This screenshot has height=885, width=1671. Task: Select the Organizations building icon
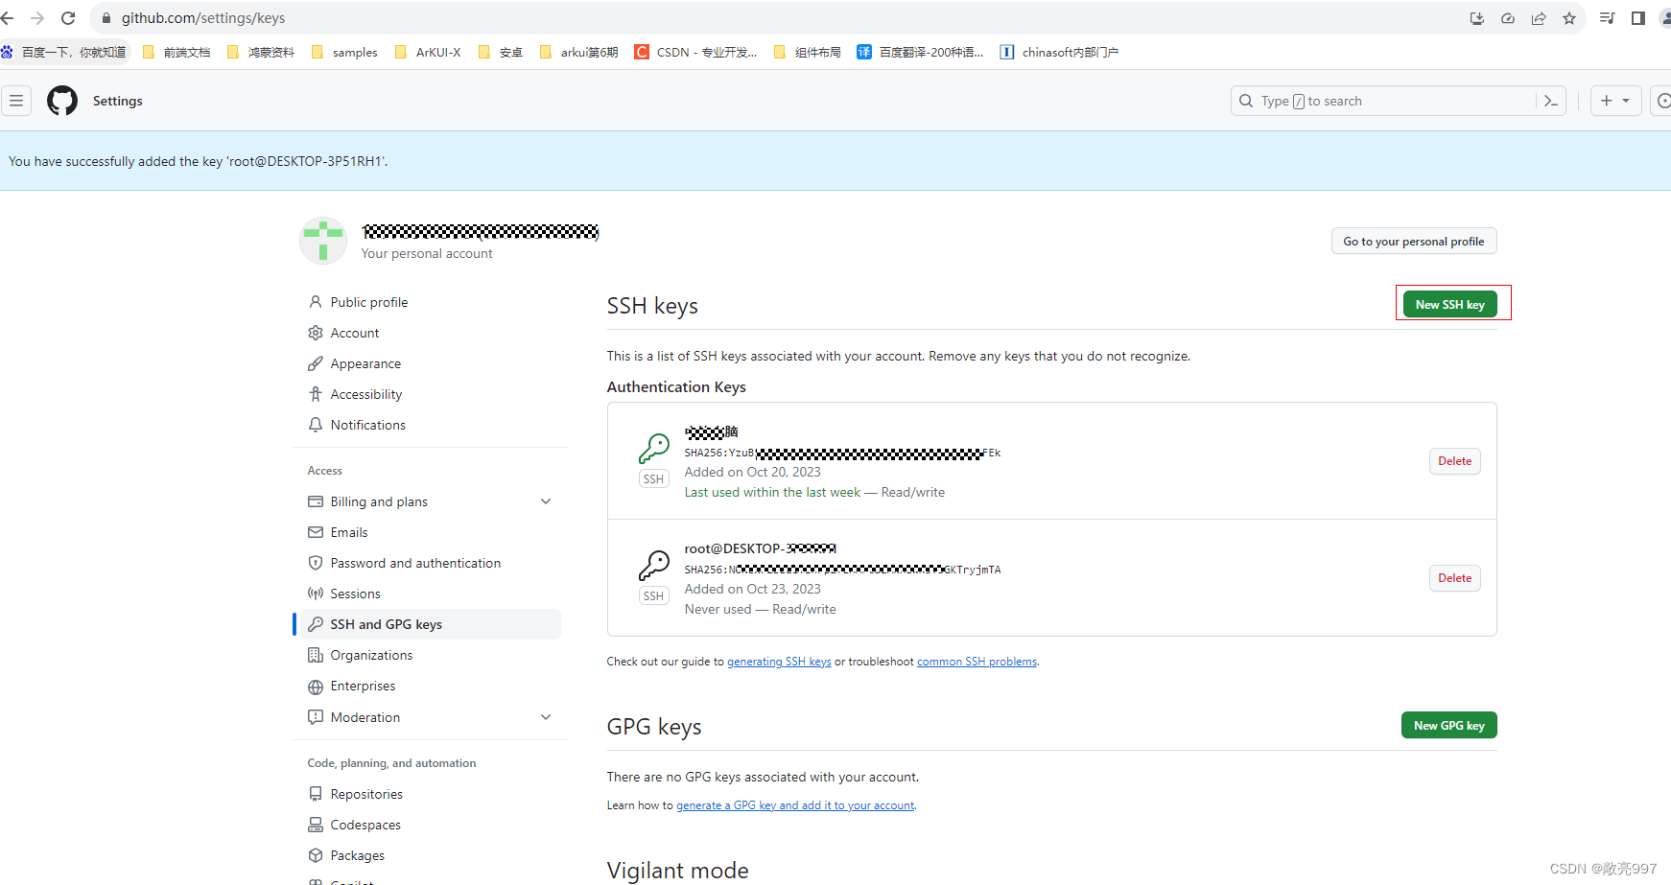pos(316,654)
